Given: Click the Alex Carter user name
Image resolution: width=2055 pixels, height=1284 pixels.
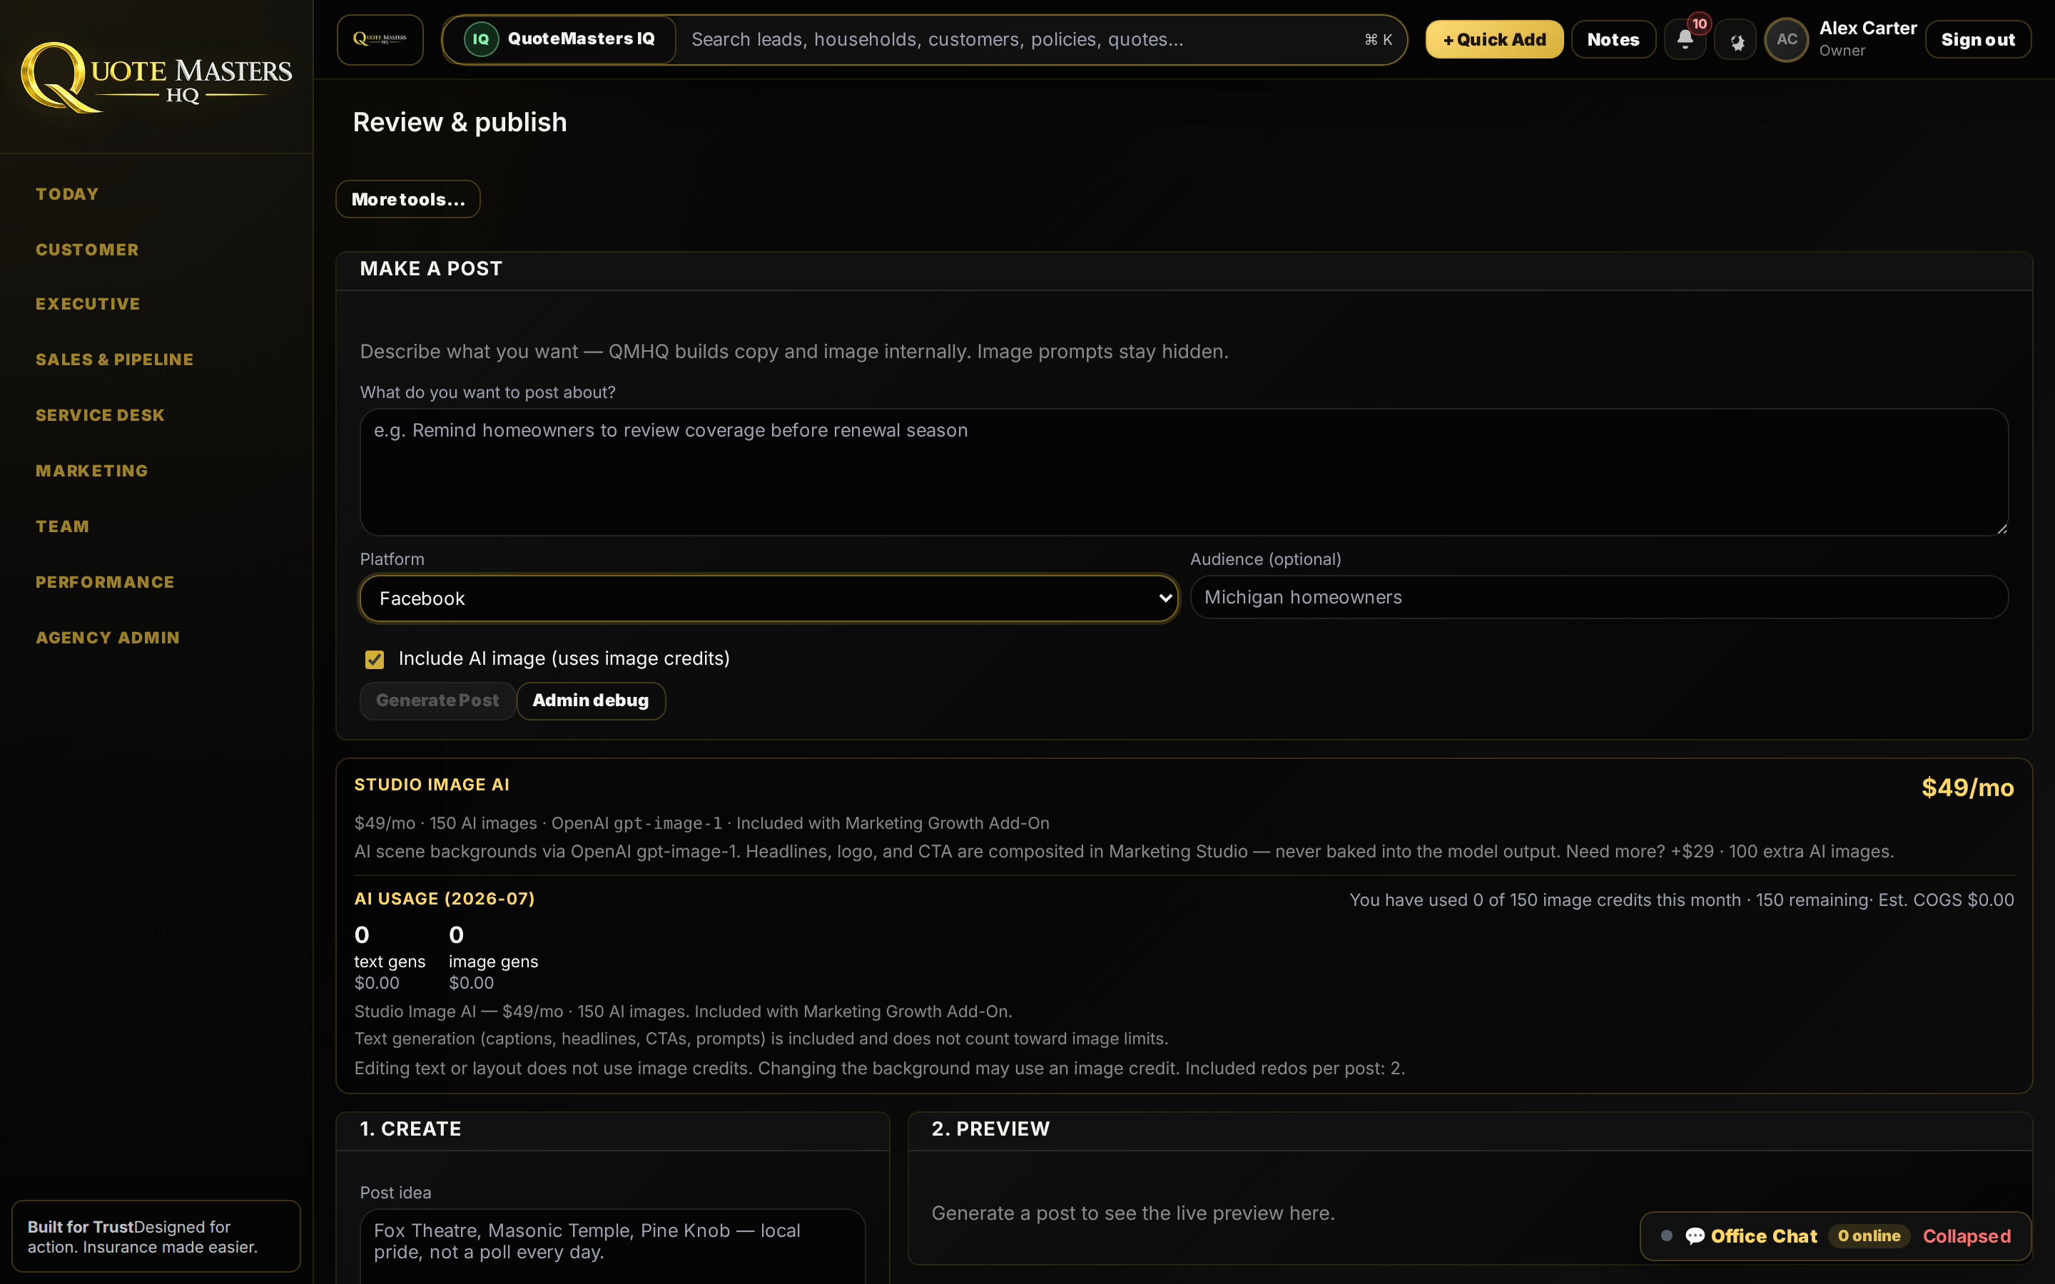Looking at the screenshot, I should [1867, 28].
